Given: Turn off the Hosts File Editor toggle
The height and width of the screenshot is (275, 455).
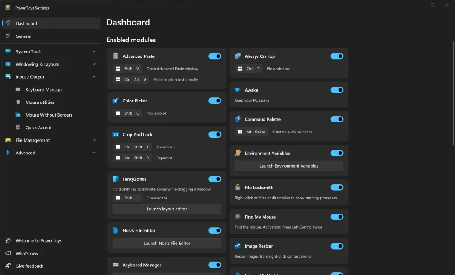Looking at the screenshot, I should tap(215, 230).
